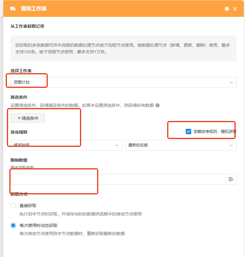The width and height of the screenshot is (245, 257).
Task: Click the chevron arrow of 修改时间 sort field
Action: click(117, 145)
